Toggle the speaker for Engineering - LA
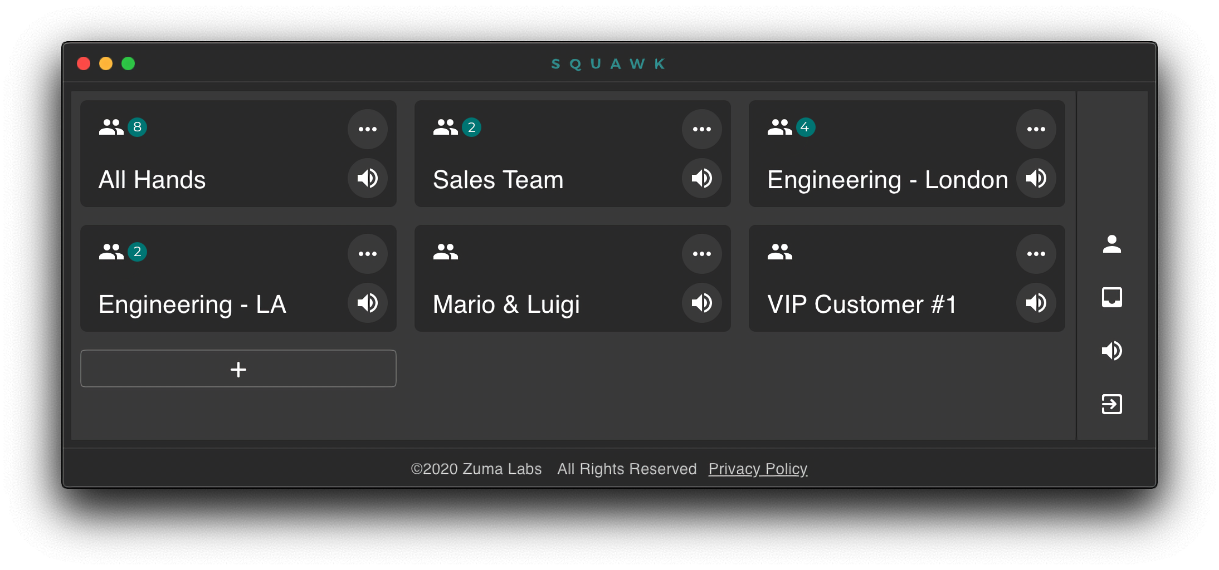 tap(368, 303)
